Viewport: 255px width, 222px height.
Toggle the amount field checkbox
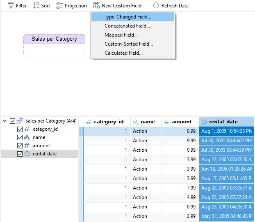(x=20, y=146)
